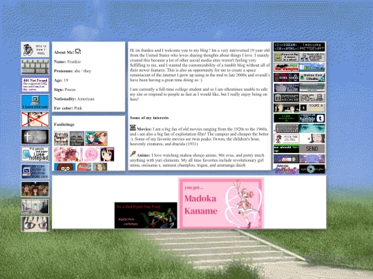The height and width of the screenshot is (279, 373).
Task: Click the red crossed-out face stamp
Action: (x=35, y=119)
